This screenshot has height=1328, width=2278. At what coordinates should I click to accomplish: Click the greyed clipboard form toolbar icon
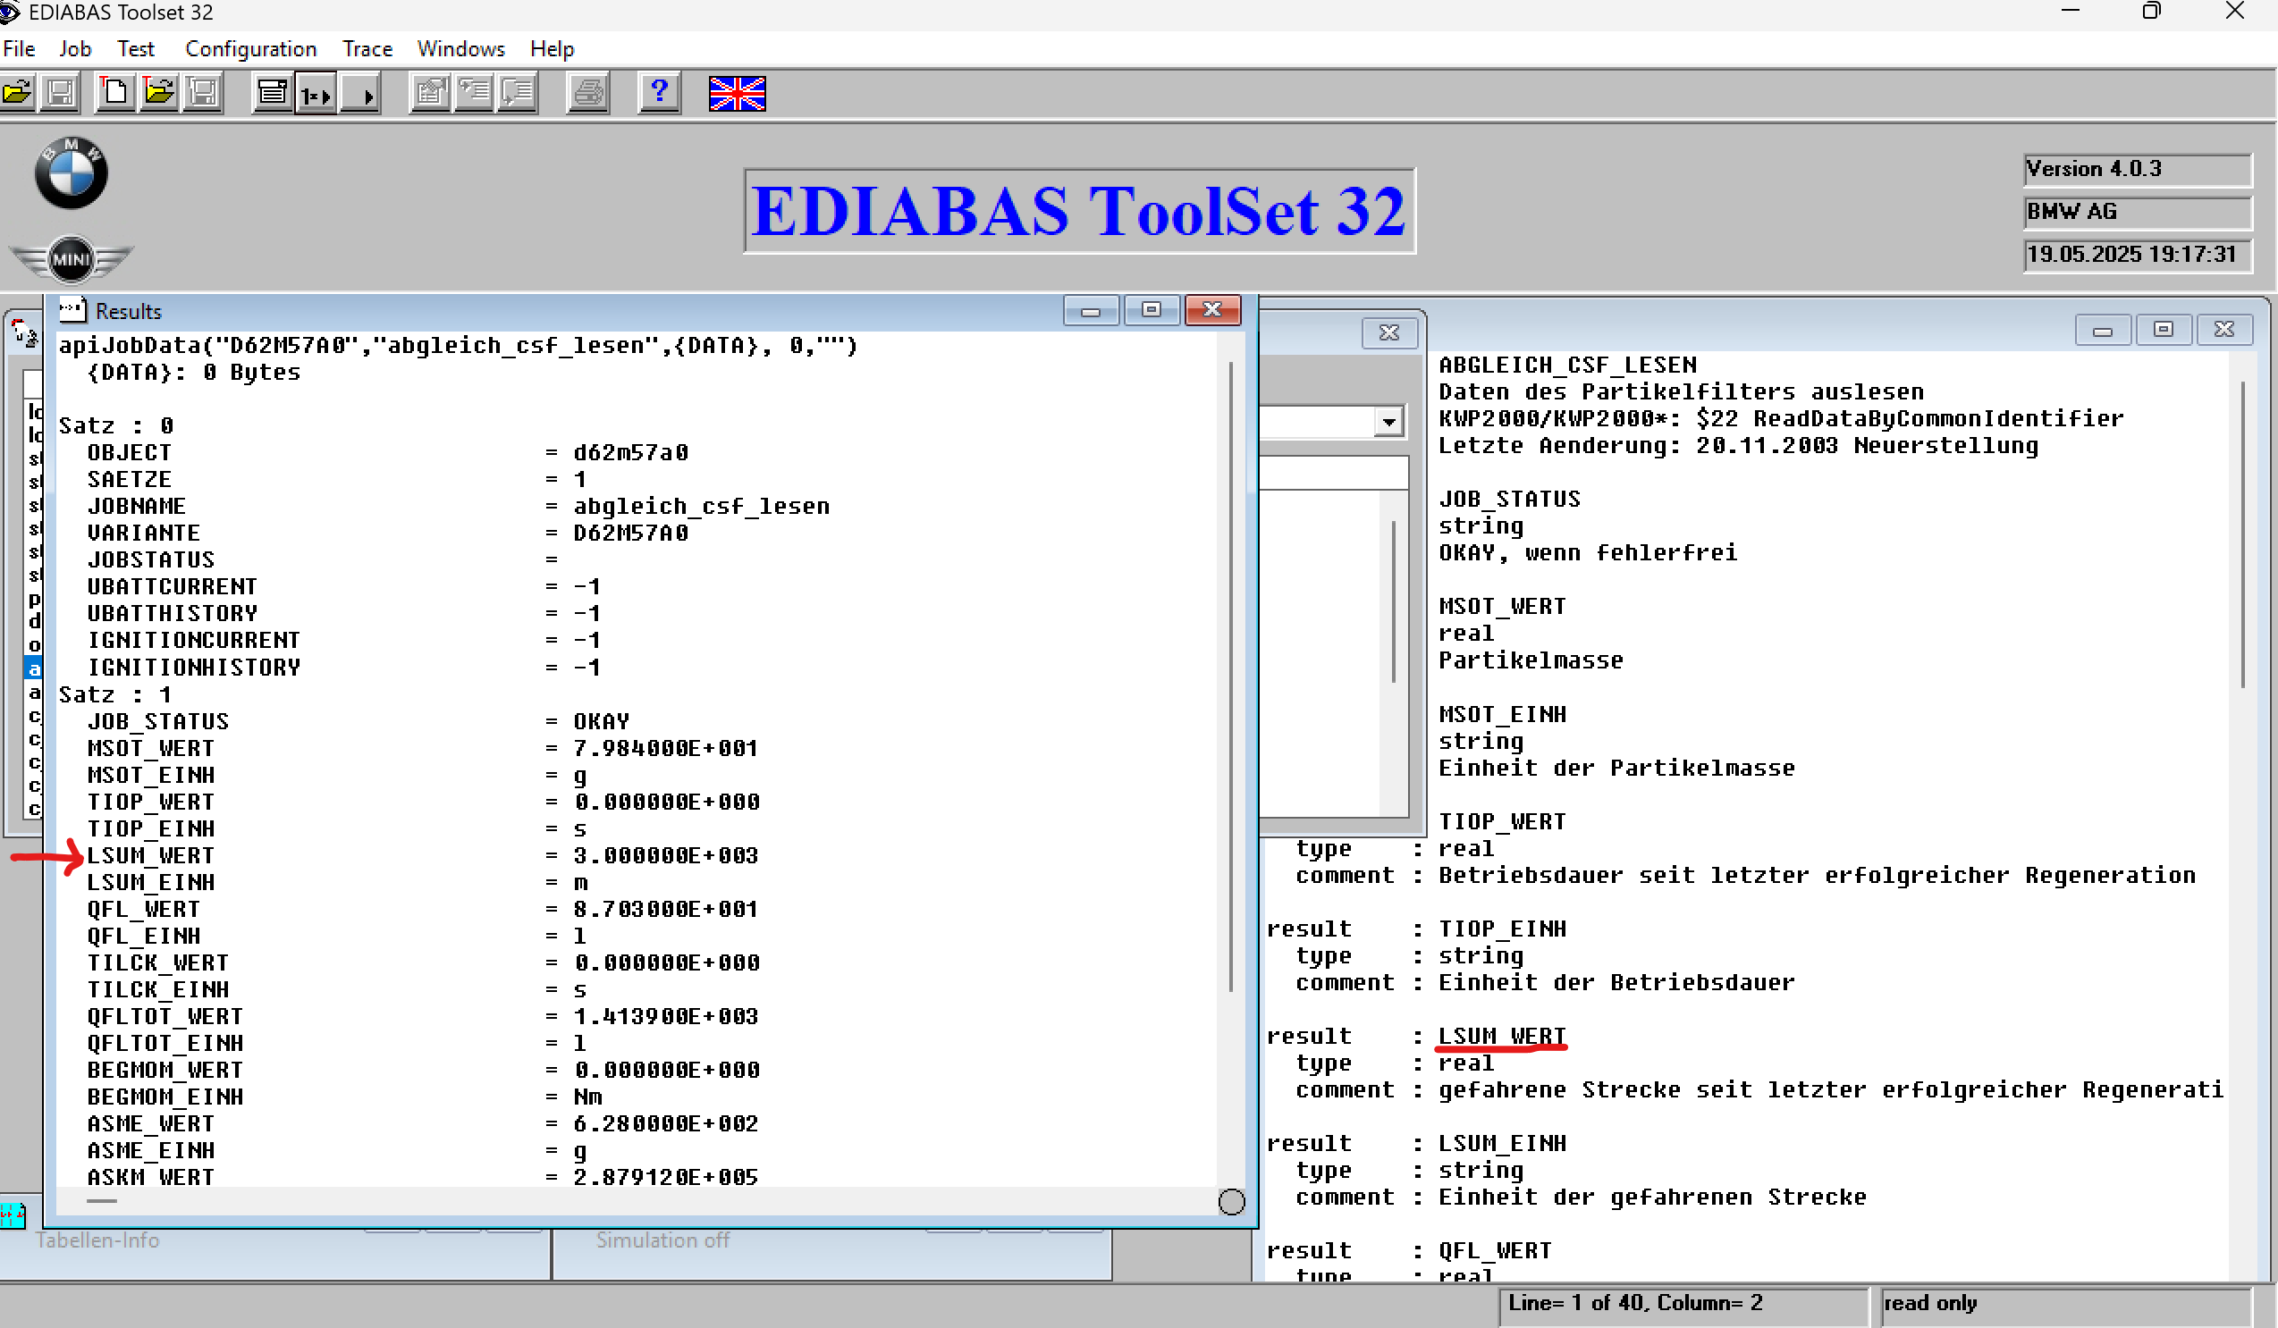coord(431,93)
